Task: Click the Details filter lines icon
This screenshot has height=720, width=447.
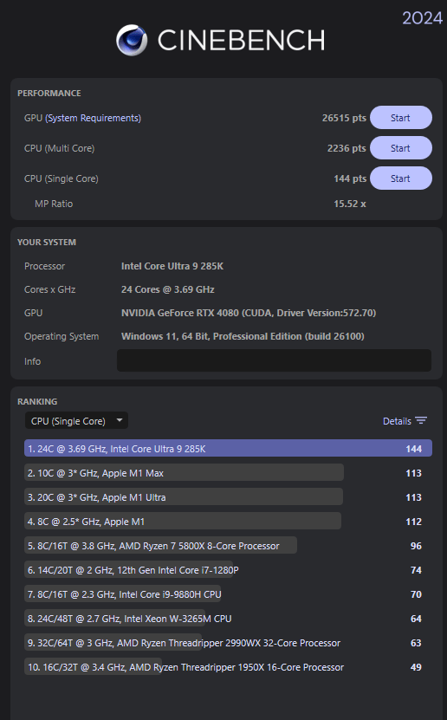Action: pyautogui.click(x=421, y=420)
